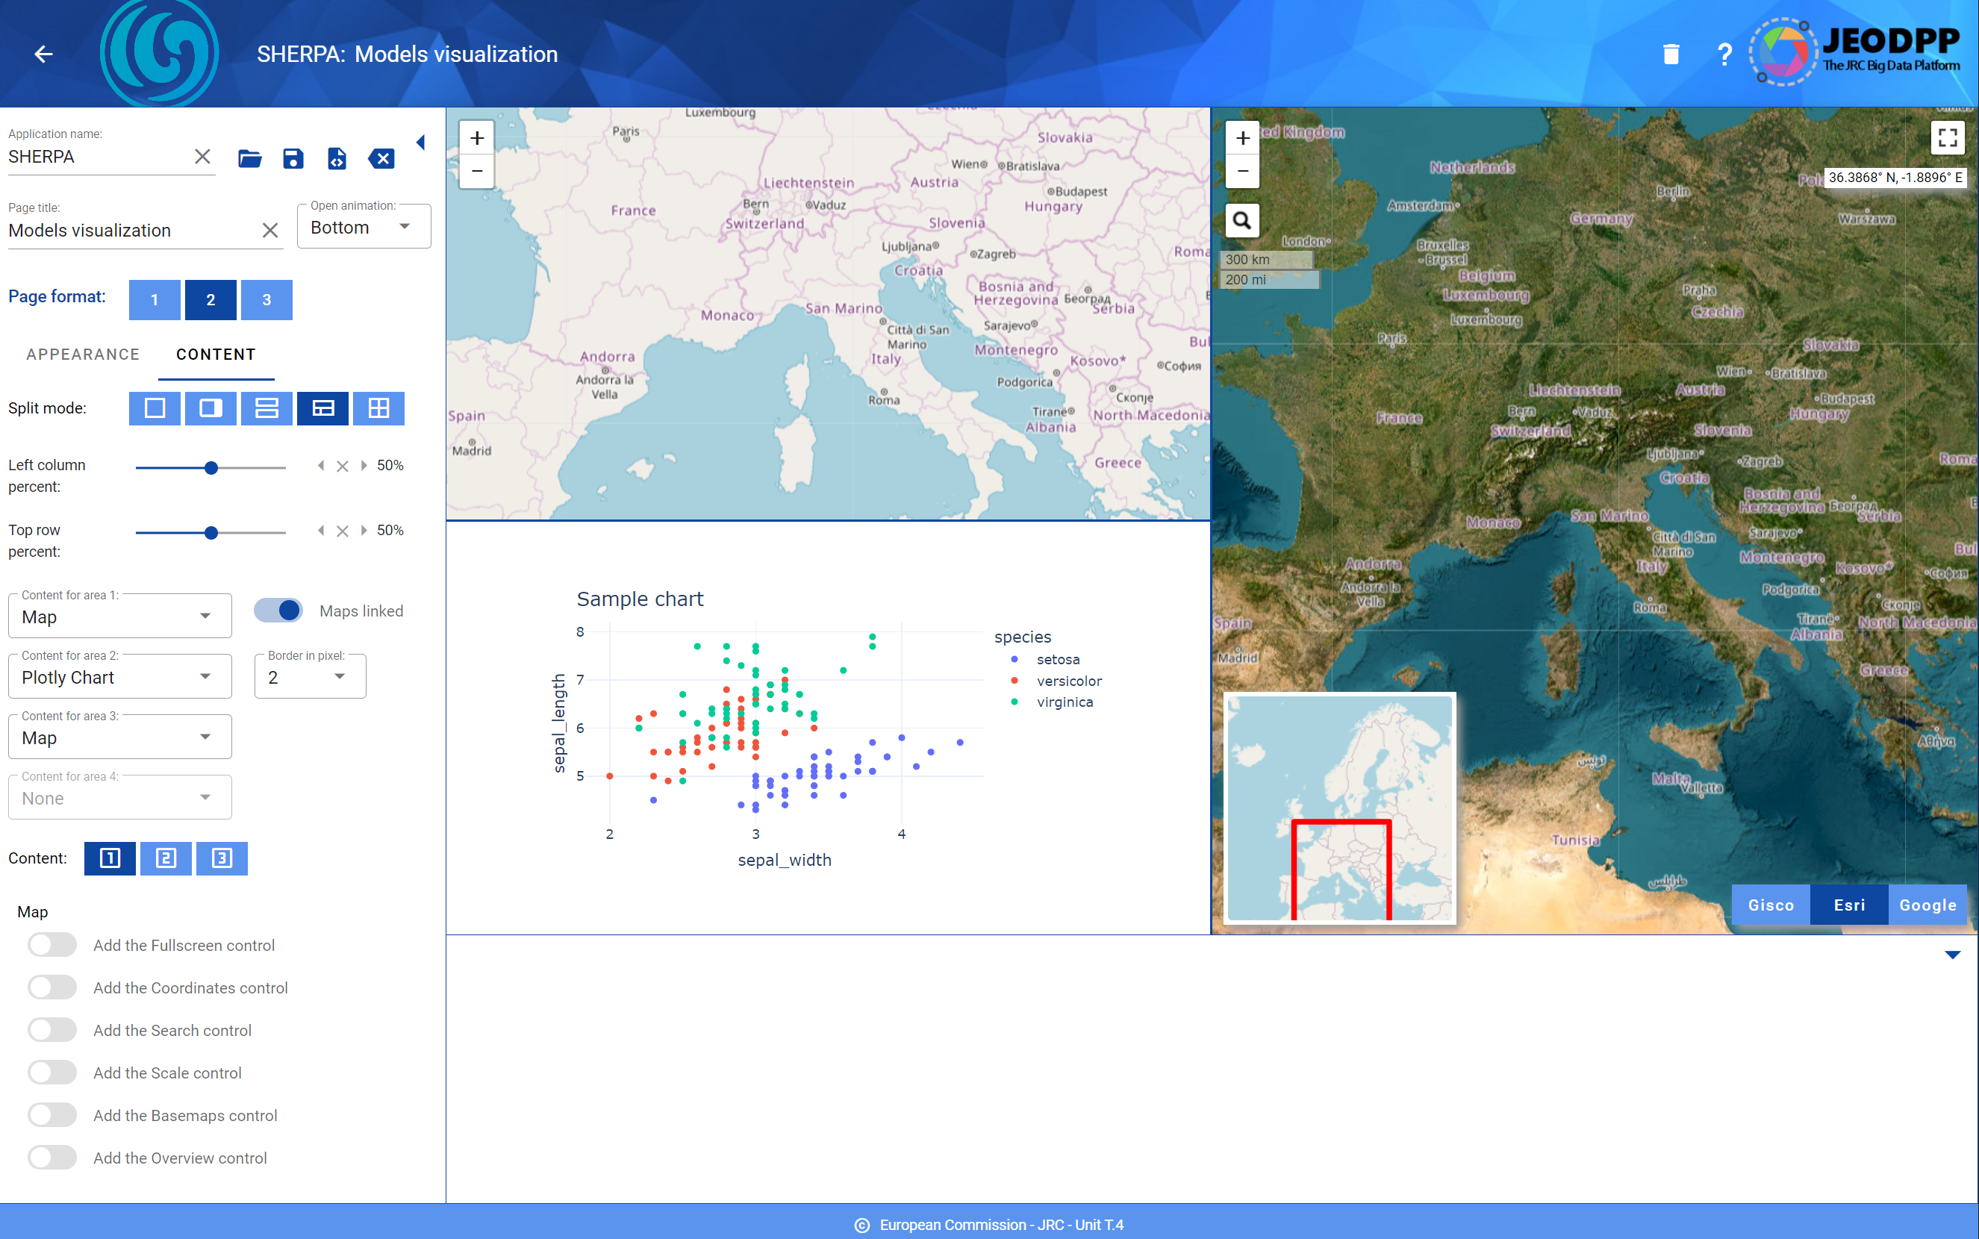The width and height of the screenshot is (1979, 1239).
Task: Open help via question mark icon
Action: tap(1724, 54)
